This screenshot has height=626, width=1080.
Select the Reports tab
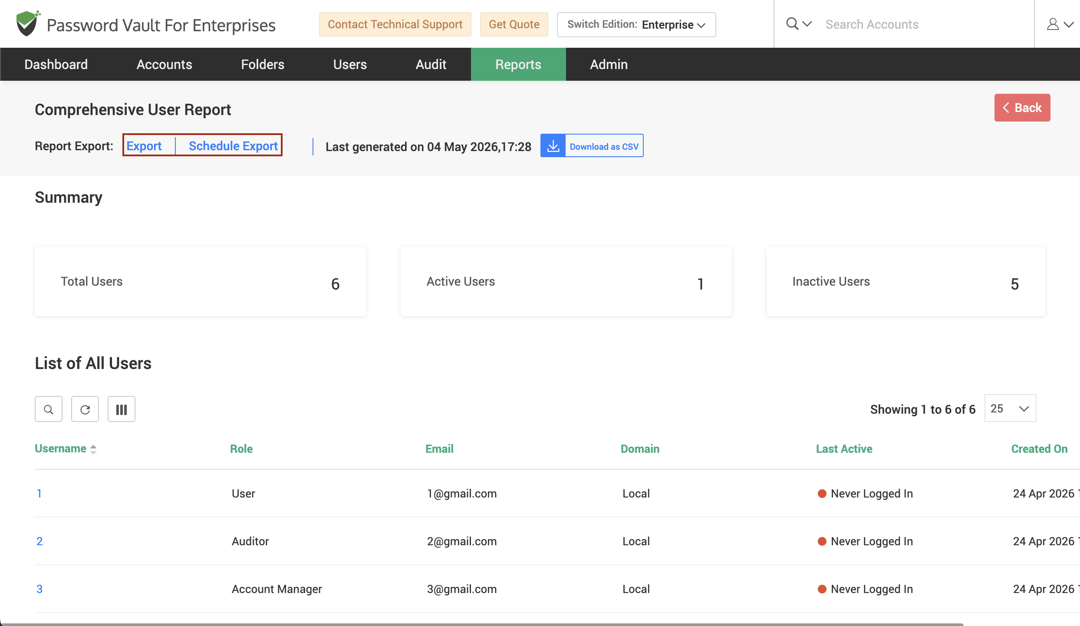pos(518,64)
